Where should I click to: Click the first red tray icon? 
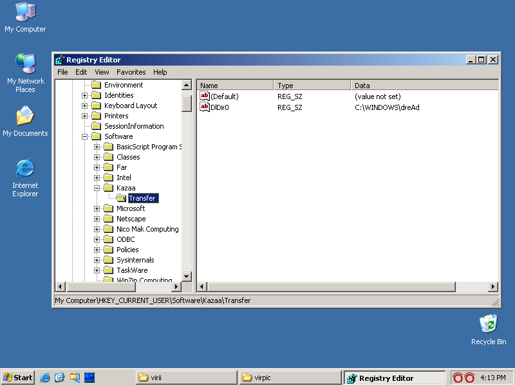pos(458,378)
